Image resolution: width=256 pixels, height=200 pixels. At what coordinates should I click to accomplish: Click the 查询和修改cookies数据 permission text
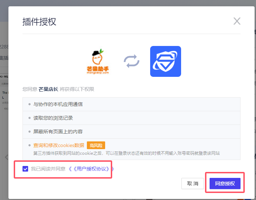pyautogui.click(x=59, y=145)
